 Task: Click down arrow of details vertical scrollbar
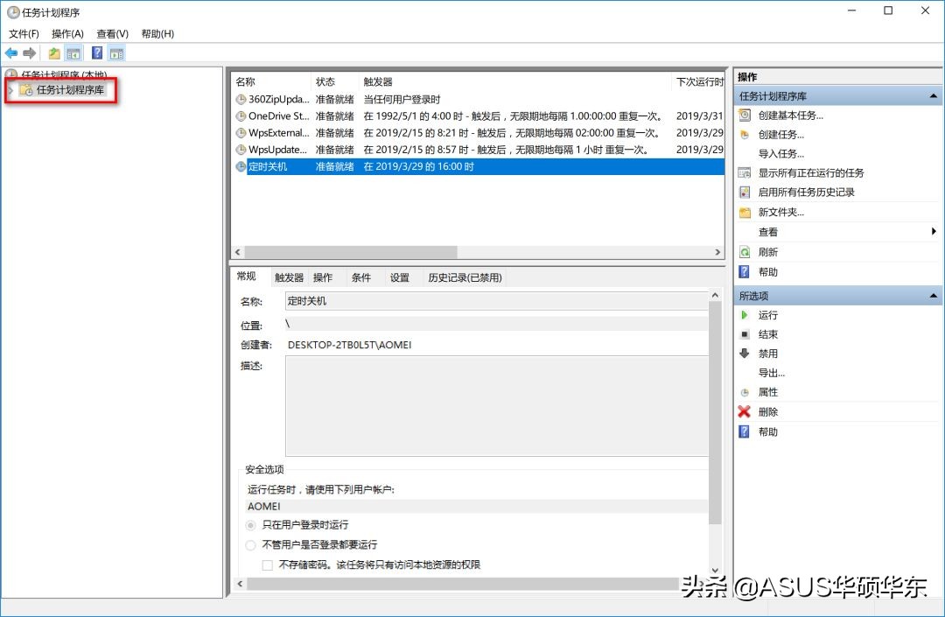coord(715,570)
